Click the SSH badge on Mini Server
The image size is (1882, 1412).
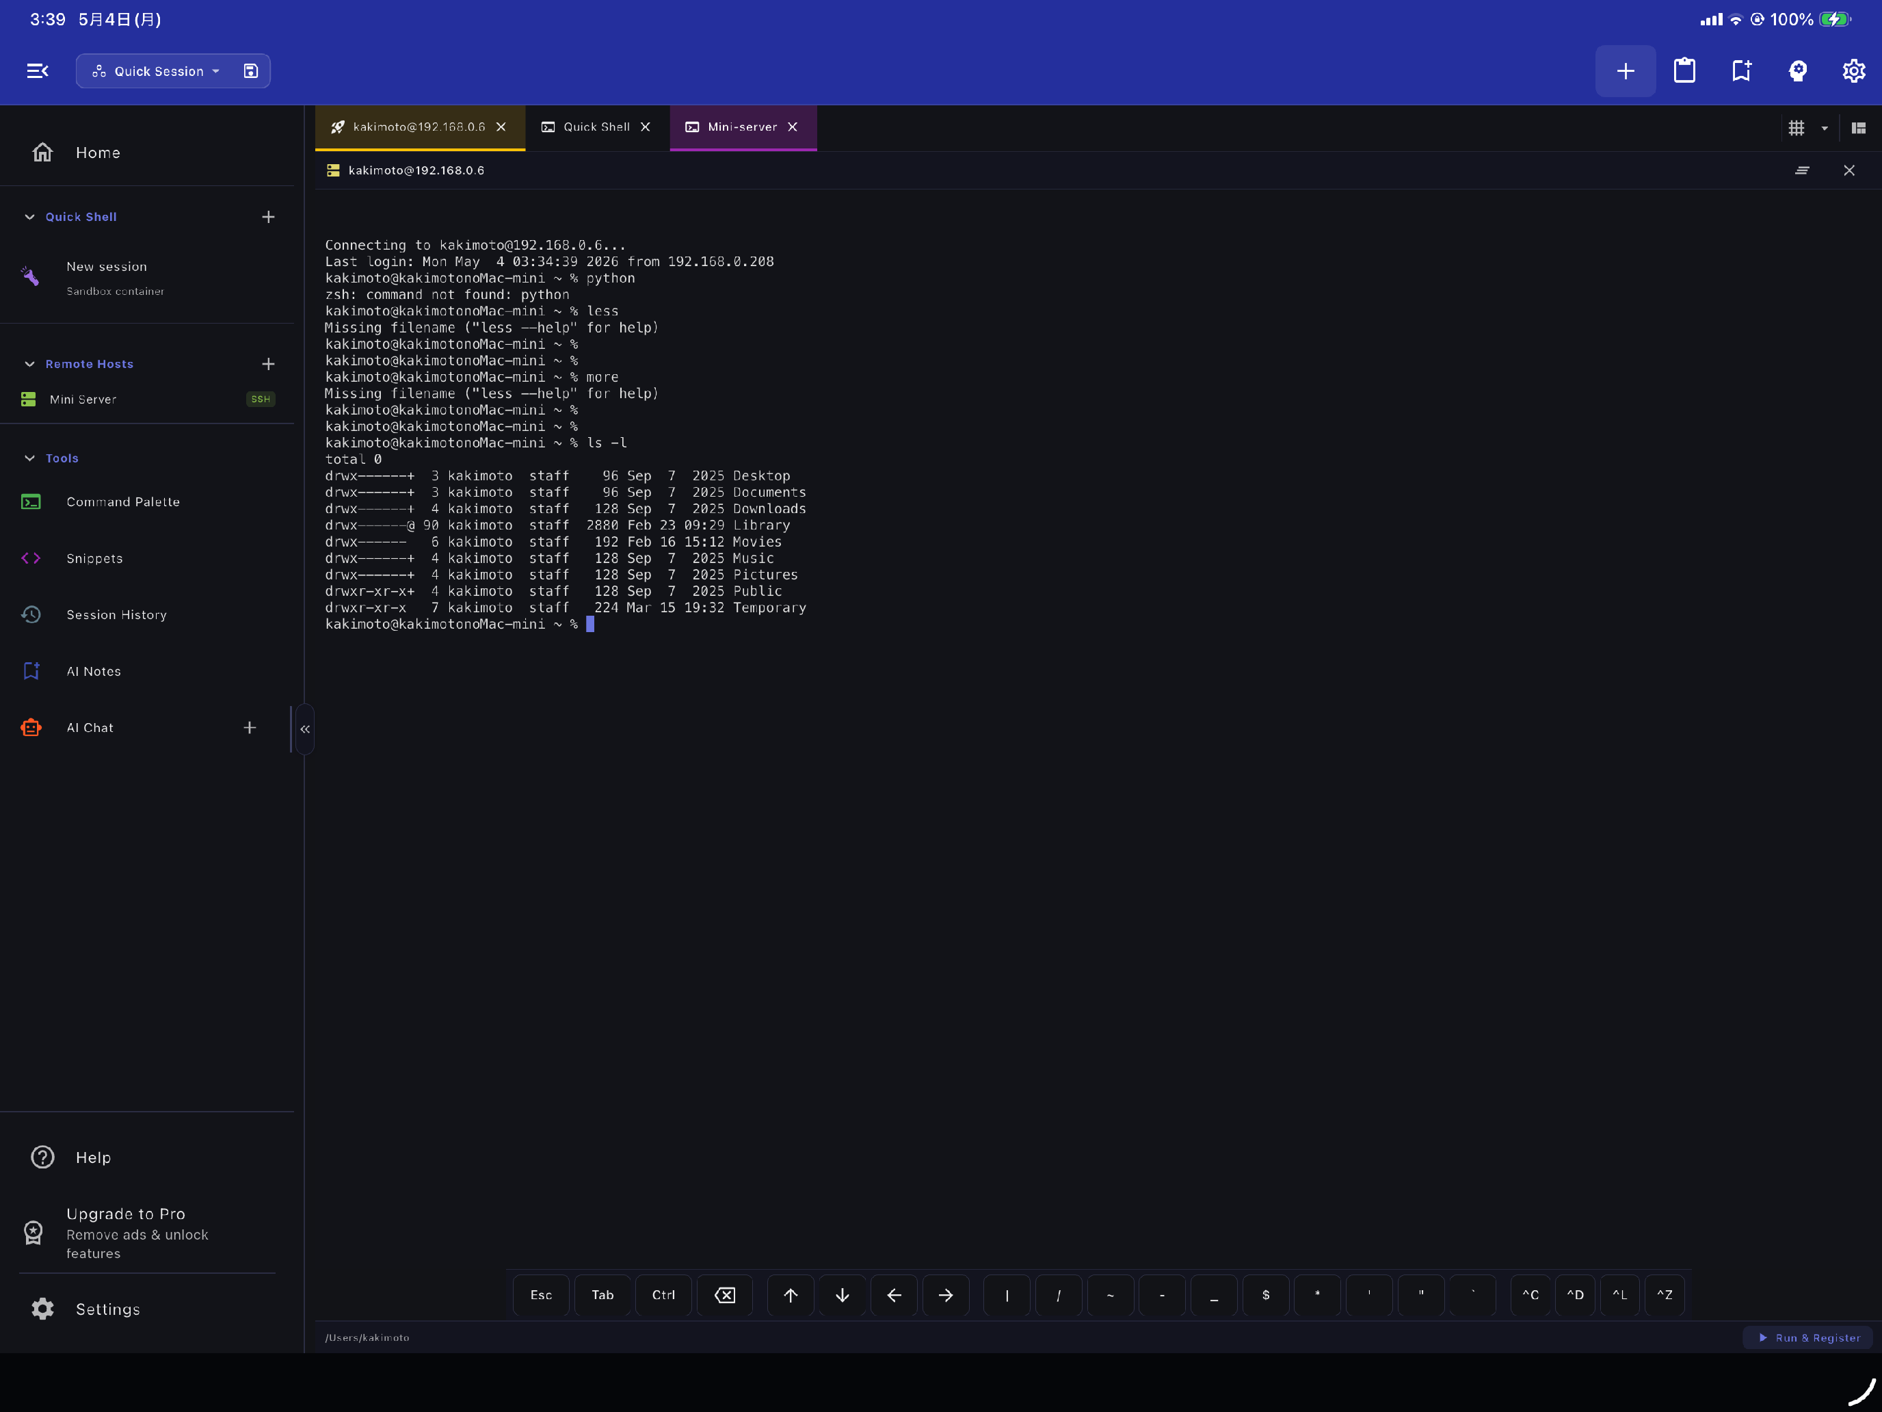[x=261, y=399]
